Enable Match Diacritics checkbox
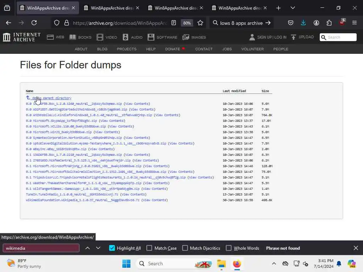This screenshot has width=363, height=272. [x=185, y=248]
